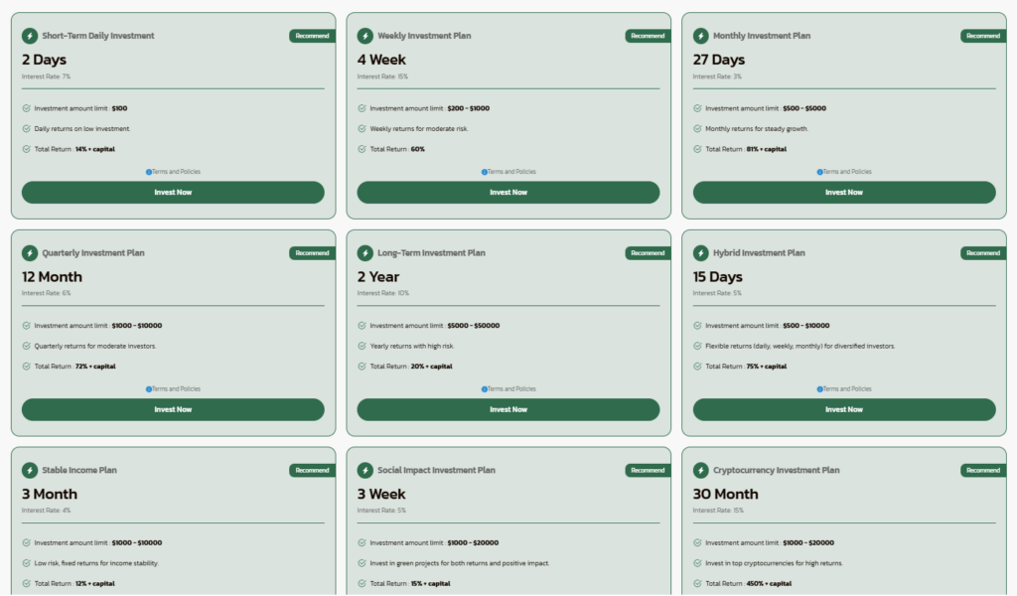Viewport: 1017px width, 596px height.
Task: Click the Stable Income Plan lightning icon
Action: [x=30, y=471]
